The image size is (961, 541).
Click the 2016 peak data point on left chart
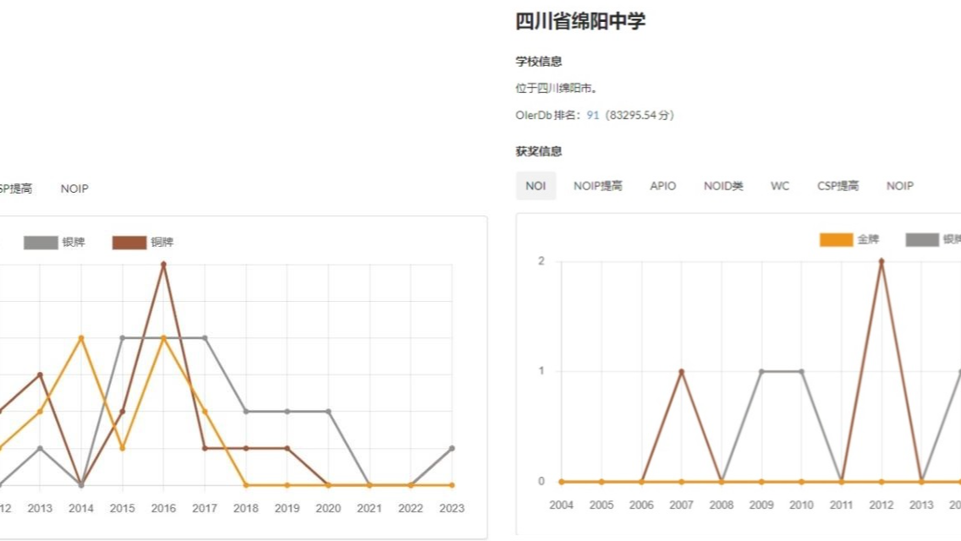(x=163, y=265)
